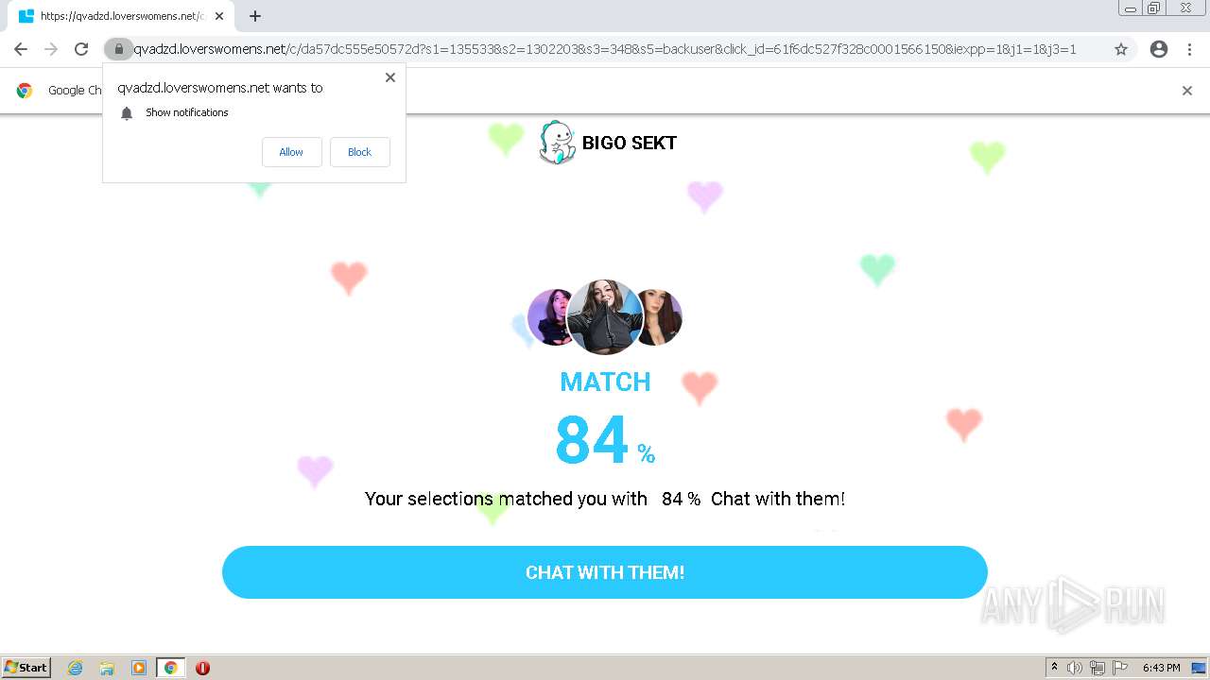This screenshot has width=1210, height=680.
Task: Open the volume speaker tray icon
Action: [x=1075, y=668]
